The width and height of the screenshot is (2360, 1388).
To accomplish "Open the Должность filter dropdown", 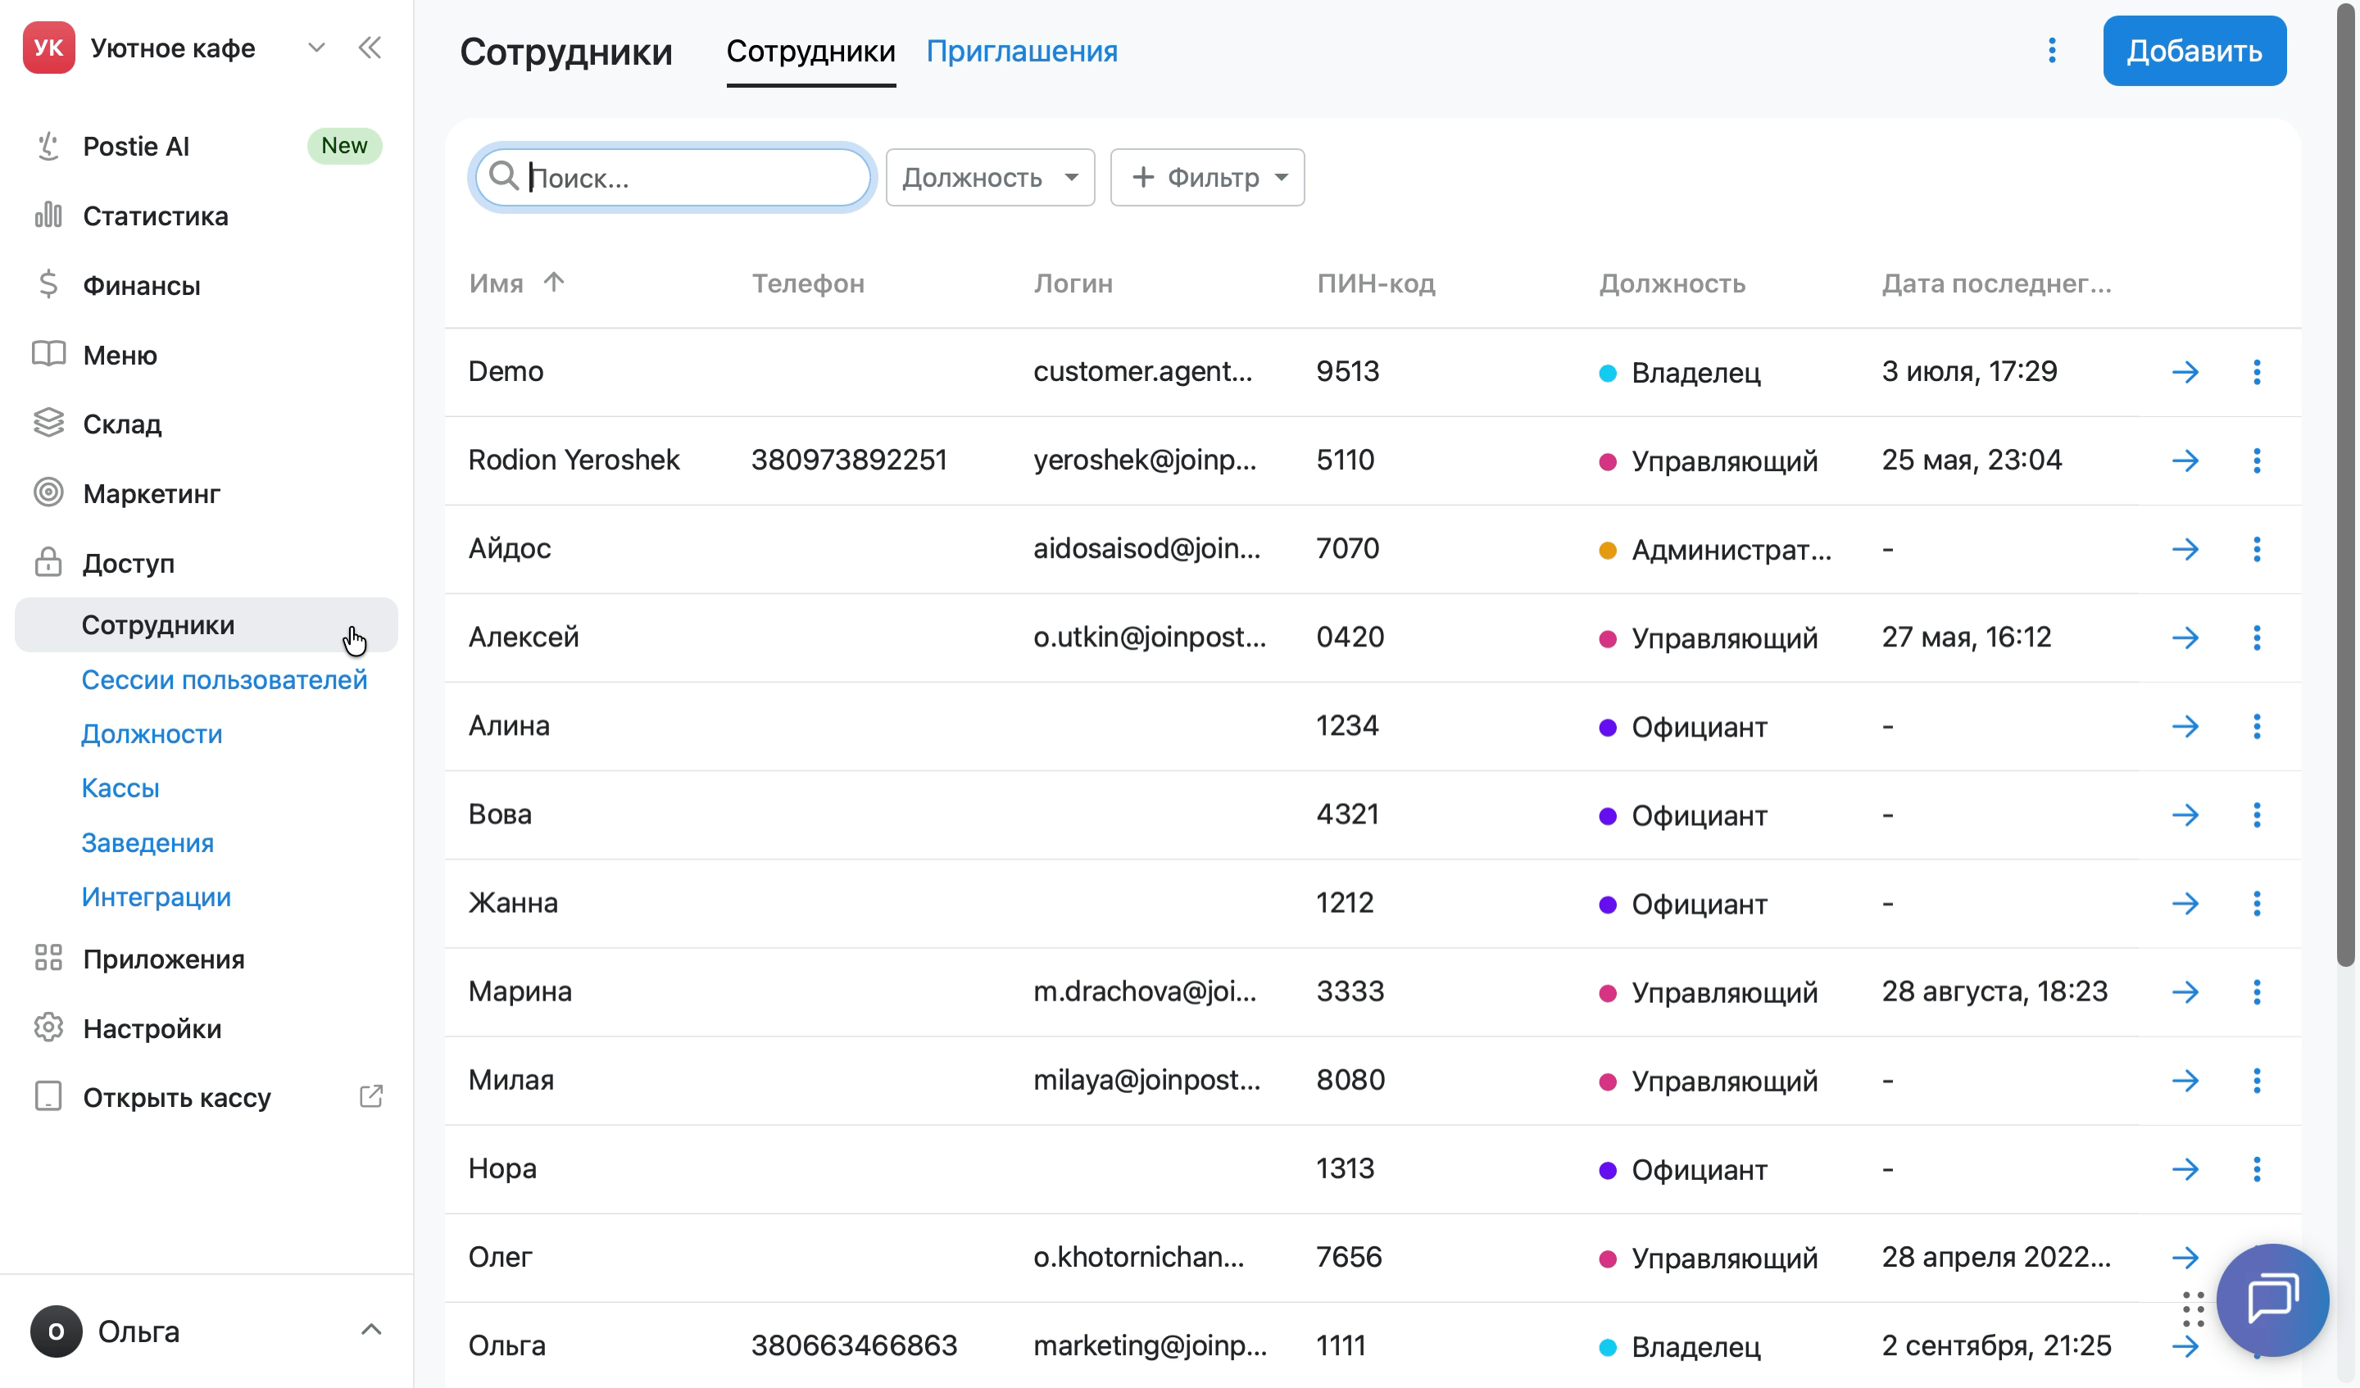I will (990, 177).
